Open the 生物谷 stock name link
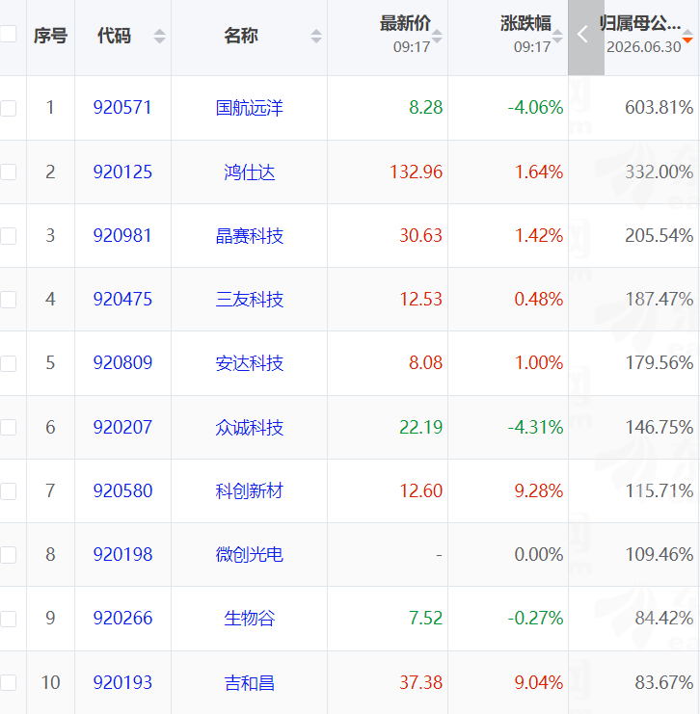The width and height of the screenshot is (700, 714). click(250, 619)
